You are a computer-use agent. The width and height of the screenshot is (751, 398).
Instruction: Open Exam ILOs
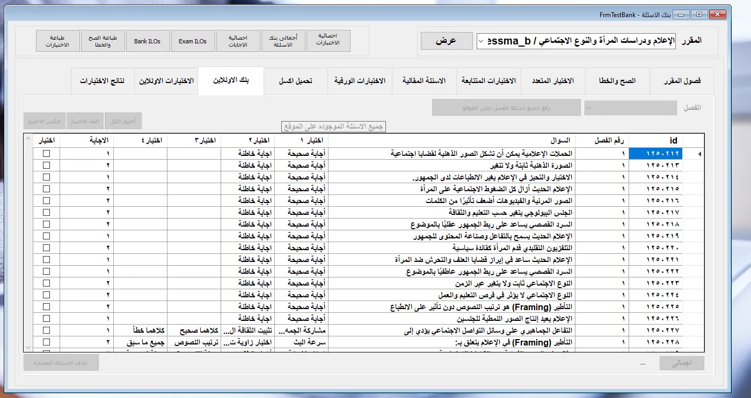pos(193,41)
